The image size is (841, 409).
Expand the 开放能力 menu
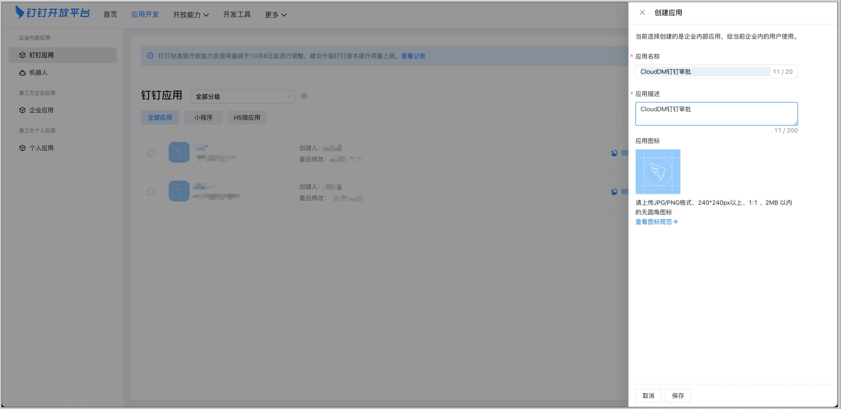click(191, 15)
